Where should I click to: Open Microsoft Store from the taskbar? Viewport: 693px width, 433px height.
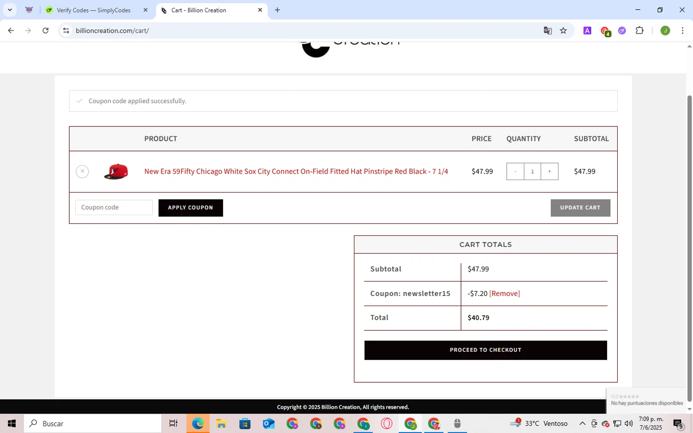(245, 423)
